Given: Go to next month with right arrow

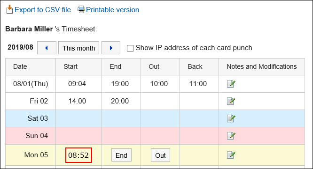Looking at the screenshot, I should [111, 48].
